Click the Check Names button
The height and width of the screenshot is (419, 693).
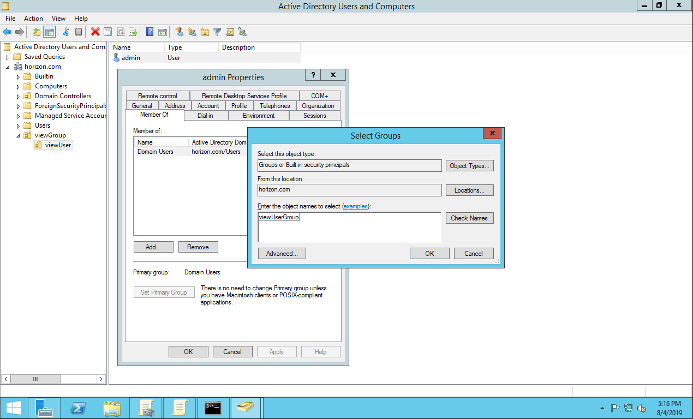click(469, 218)
